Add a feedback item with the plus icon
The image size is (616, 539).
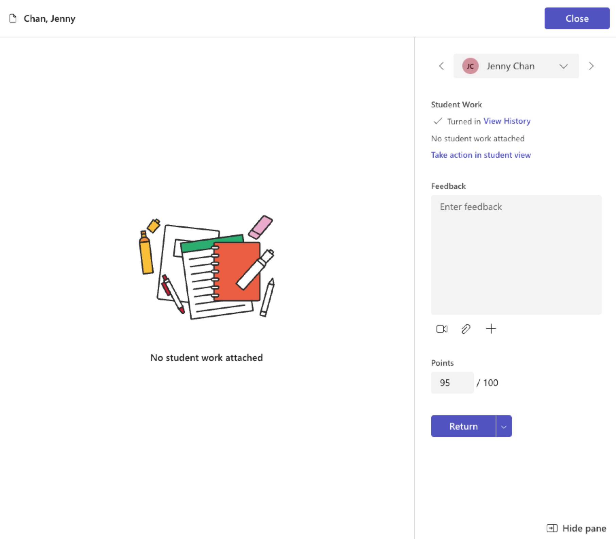[491, 329]
